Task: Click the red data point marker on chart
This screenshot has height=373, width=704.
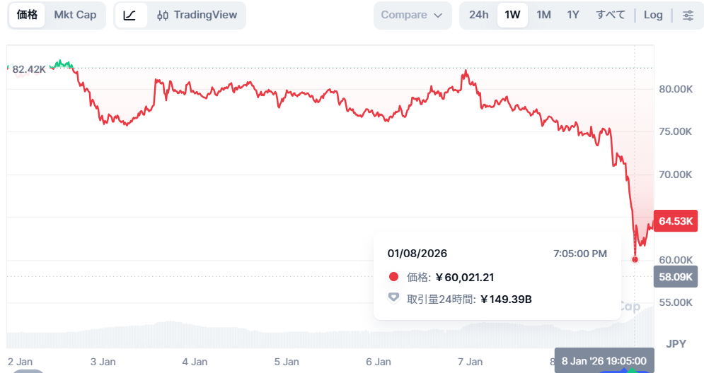Action: (x=635, y=259)
